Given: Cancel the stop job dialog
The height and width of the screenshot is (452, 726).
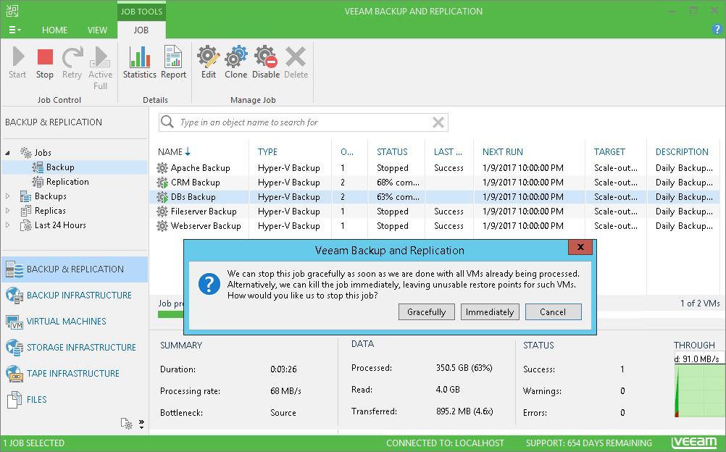Looking at the screenshot, I should click(x=553, y=312).
